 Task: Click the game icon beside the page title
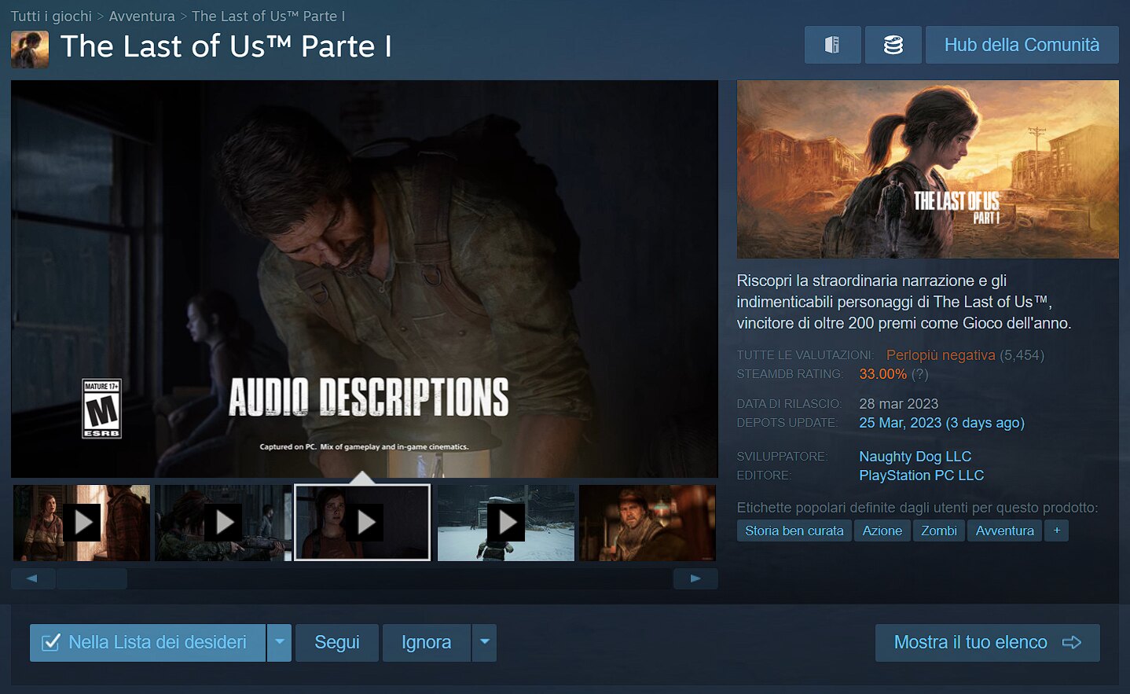pos(30,49)
